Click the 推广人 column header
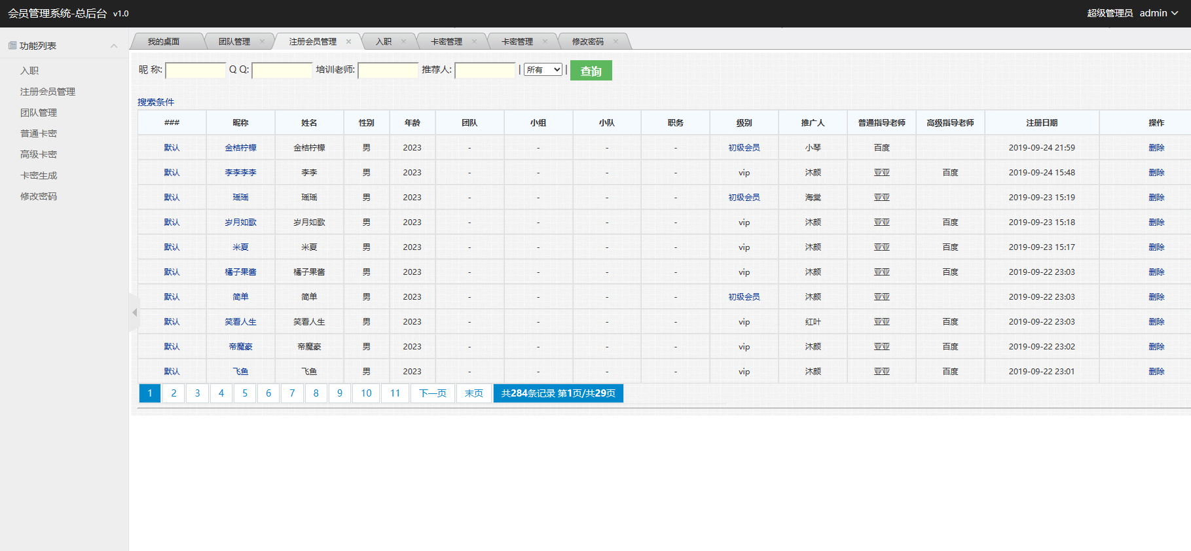Viewport: 1191px width, 551px height. pos(813,123)
